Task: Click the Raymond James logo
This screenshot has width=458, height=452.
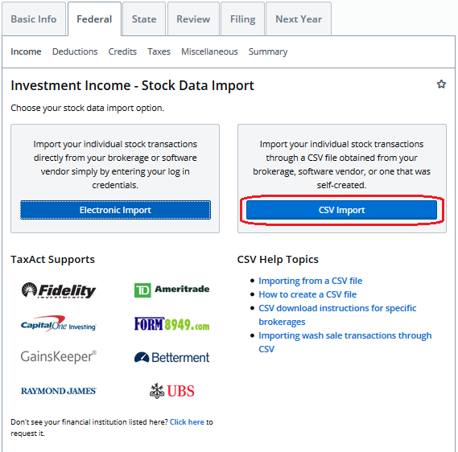Action: pyautogui.click(x=59, y=391)
